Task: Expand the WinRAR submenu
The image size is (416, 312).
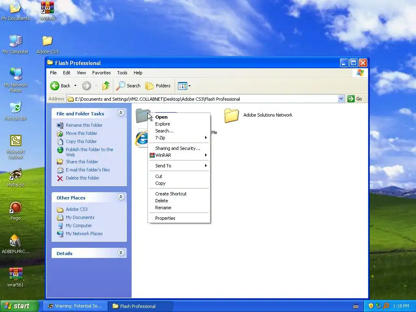Action: 179,155
